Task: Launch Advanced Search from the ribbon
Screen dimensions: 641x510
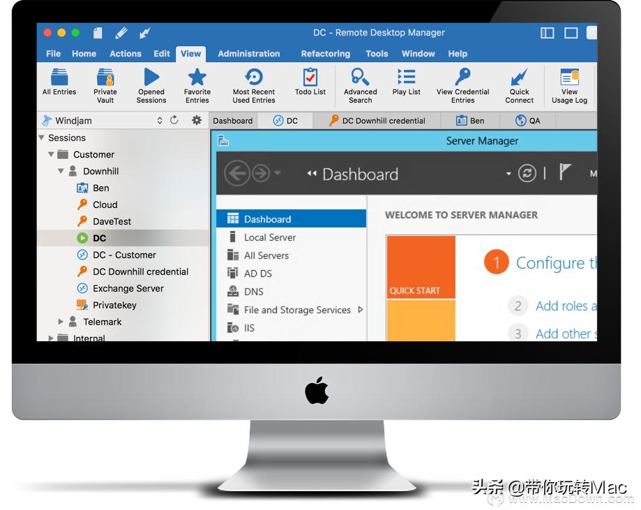Action: [x=360, y=77]
